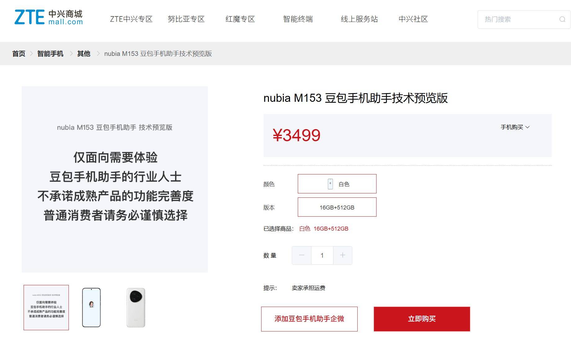
Task: Open 智能终端 navigation item
Action: (298, 19)
